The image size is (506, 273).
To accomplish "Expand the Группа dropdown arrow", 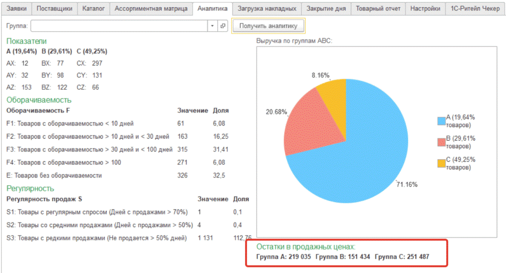I will point(212,26).
